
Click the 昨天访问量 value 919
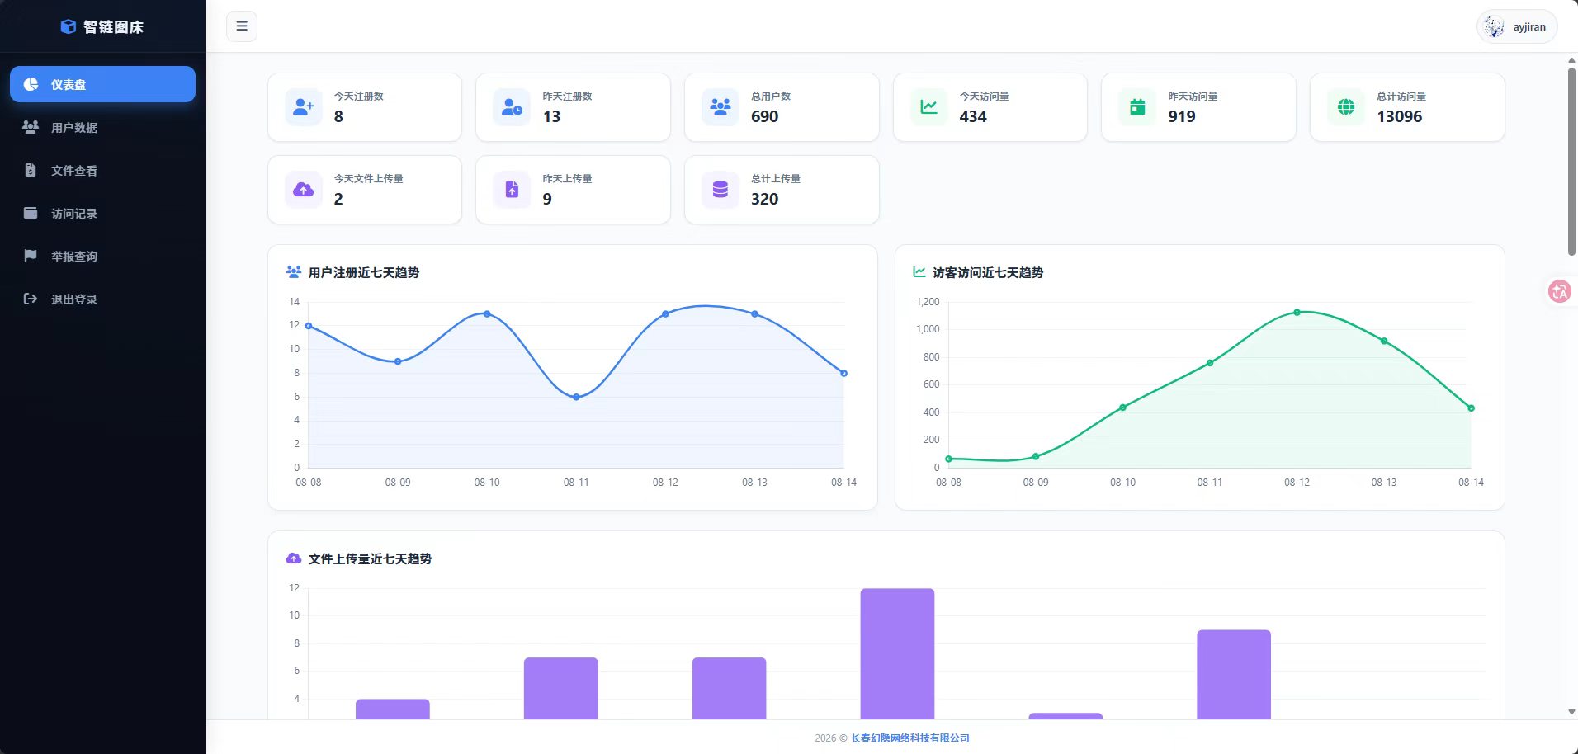1182,116
